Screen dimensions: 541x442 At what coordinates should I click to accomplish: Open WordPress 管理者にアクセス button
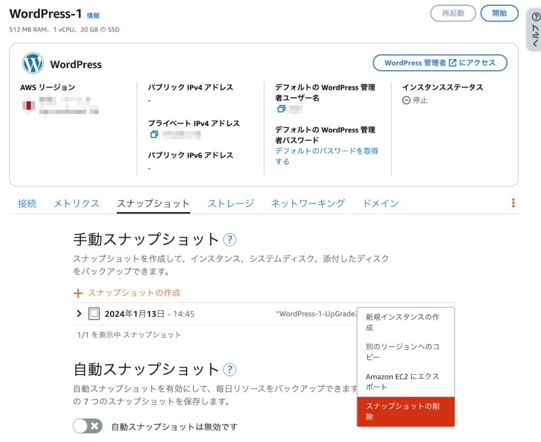pos(440,63)
